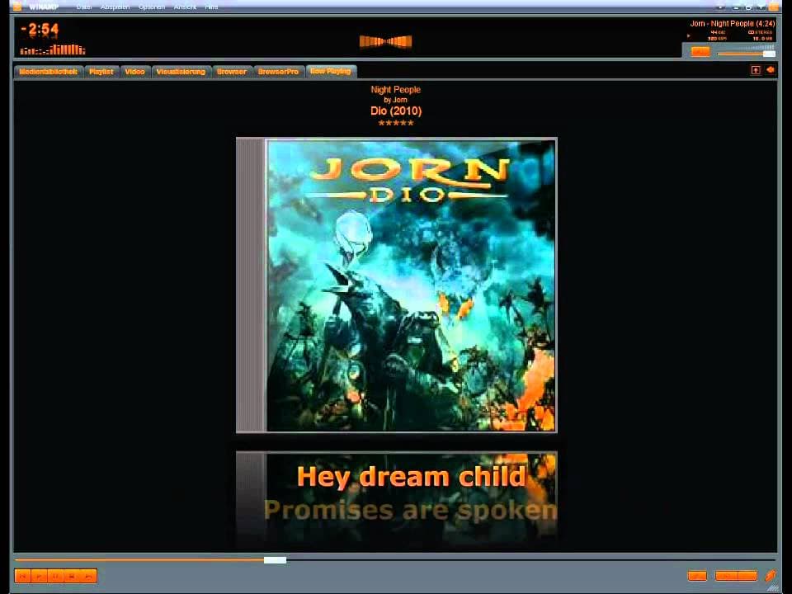This screenshot has height=594, width=792.
Task: Open the Abspielen menu
Action: [115, 7]
